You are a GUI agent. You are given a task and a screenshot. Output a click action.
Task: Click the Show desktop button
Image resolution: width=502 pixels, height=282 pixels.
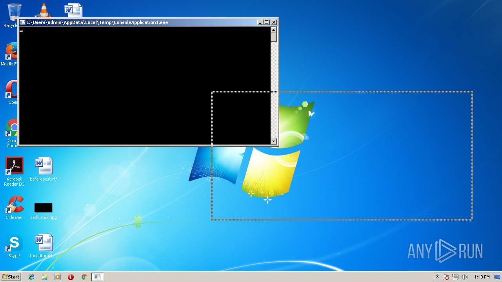tap(498, 277)
